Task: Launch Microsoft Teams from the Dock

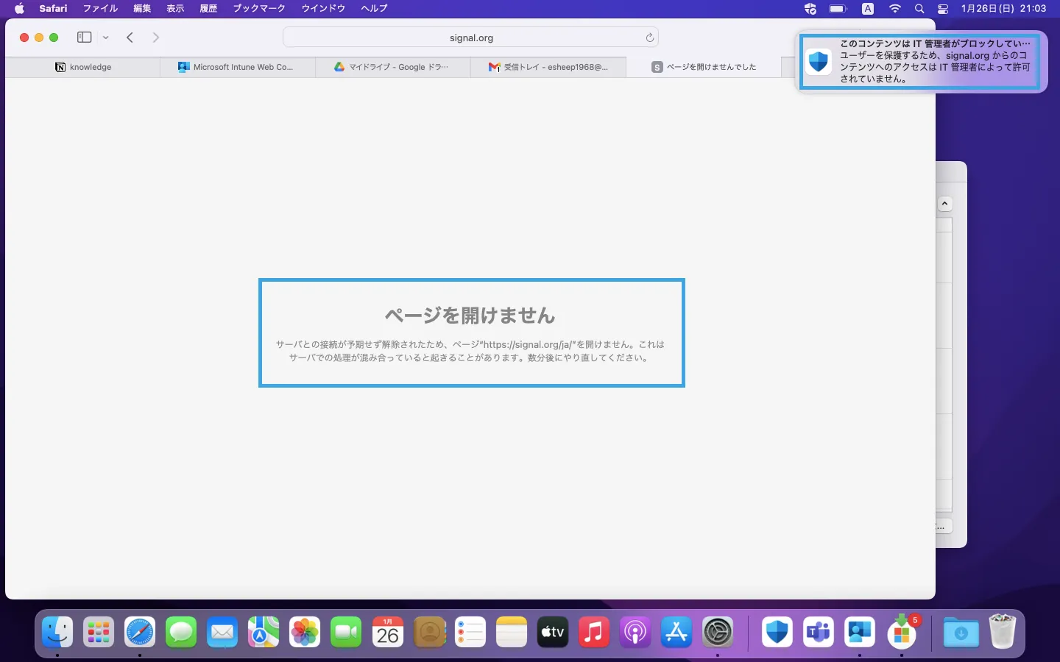Action: [x=818, y=632]
